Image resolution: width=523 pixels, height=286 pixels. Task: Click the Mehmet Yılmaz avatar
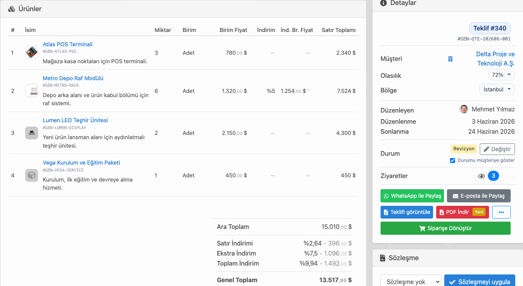(x=464, y=109)
